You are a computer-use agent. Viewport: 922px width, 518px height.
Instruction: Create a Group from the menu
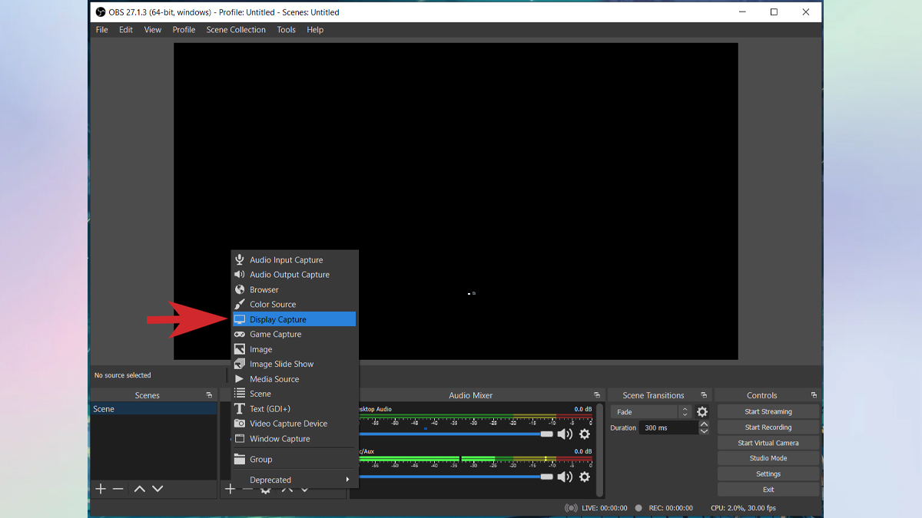point(294,460)
